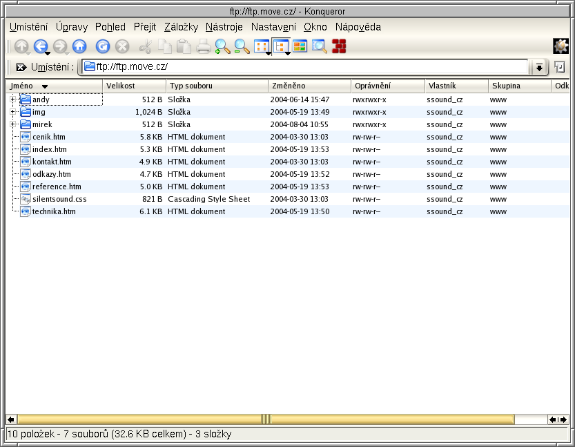Click the "Cascading Style Sheet" type cell
The width and height of the screenshot is (575, 447).
[x=209, y=199]
